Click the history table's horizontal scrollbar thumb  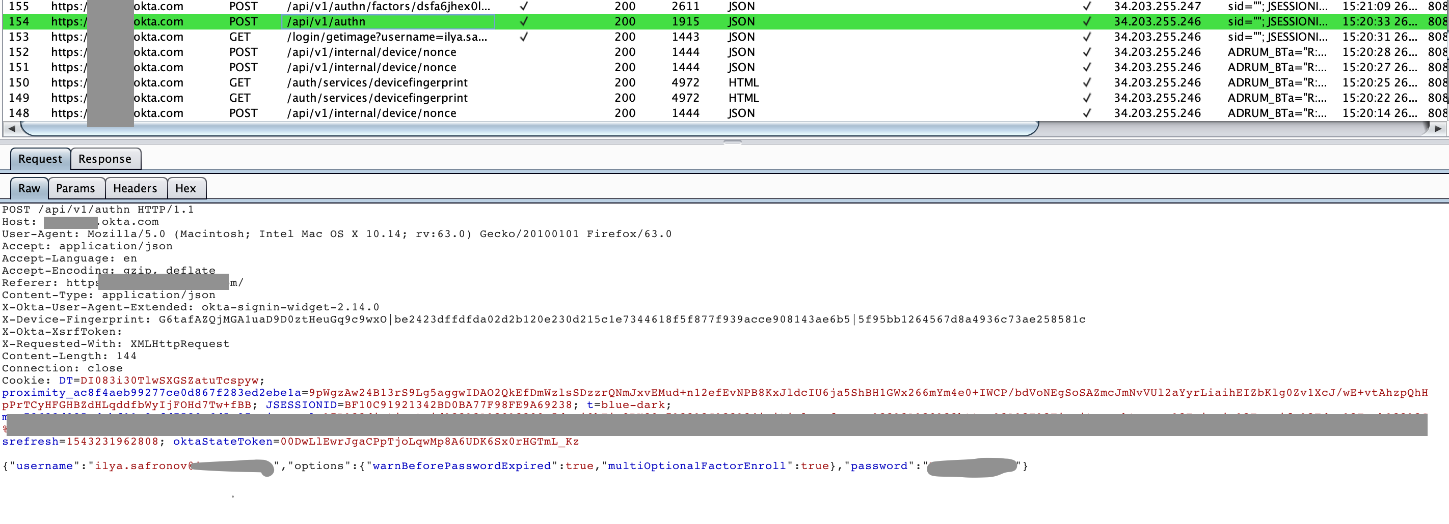529,129
